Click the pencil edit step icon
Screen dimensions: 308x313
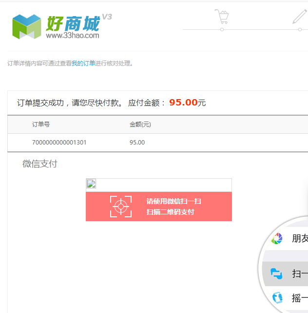299,17
